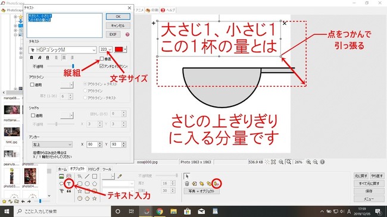Enable the 縦組 vertical text checkbox
This screenshot has width=387, height=217.
click(x=102, y=59)
